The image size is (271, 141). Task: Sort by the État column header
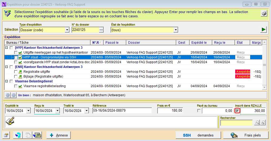[x=242, y=42]
